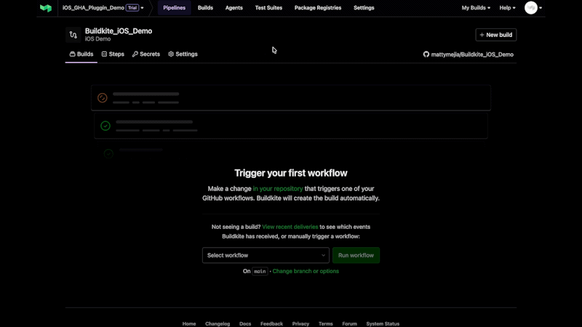Open the user avatar menu
582x327 pixels.
pyautogui.click(x=533, y=8)
